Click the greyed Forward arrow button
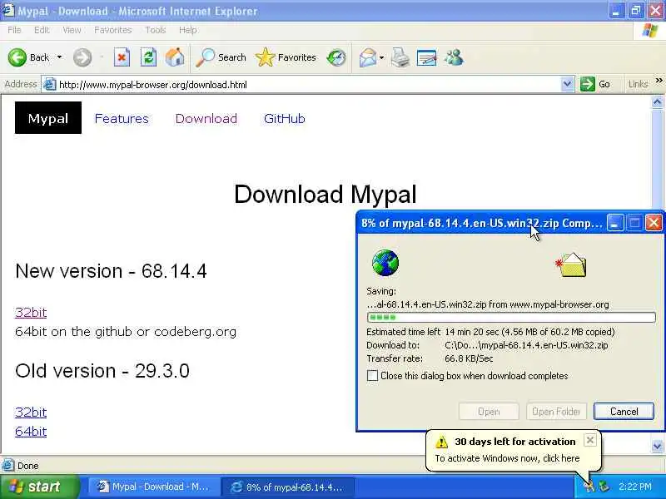 coord(82,57)
